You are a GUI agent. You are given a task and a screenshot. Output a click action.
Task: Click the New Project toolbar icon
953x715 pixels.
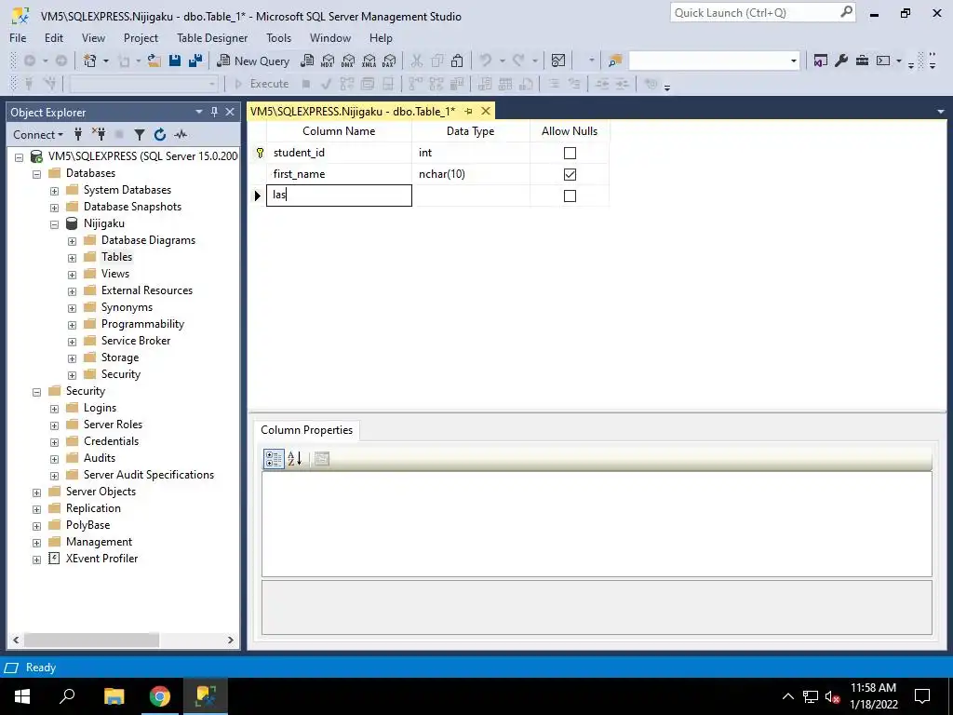point(90,61)
